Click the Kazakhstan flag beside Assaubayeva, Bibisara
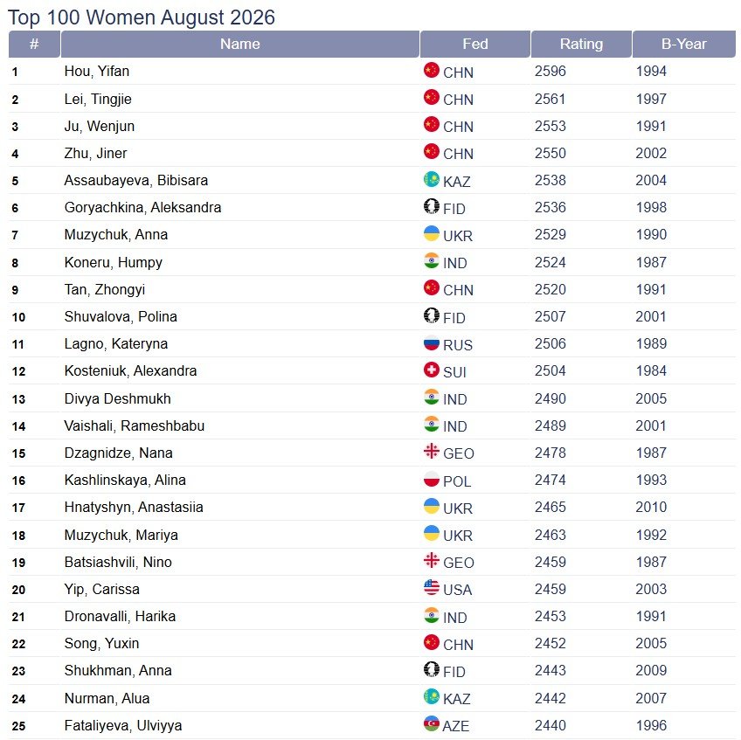This screenshot has height=740, width=741. 431,179
